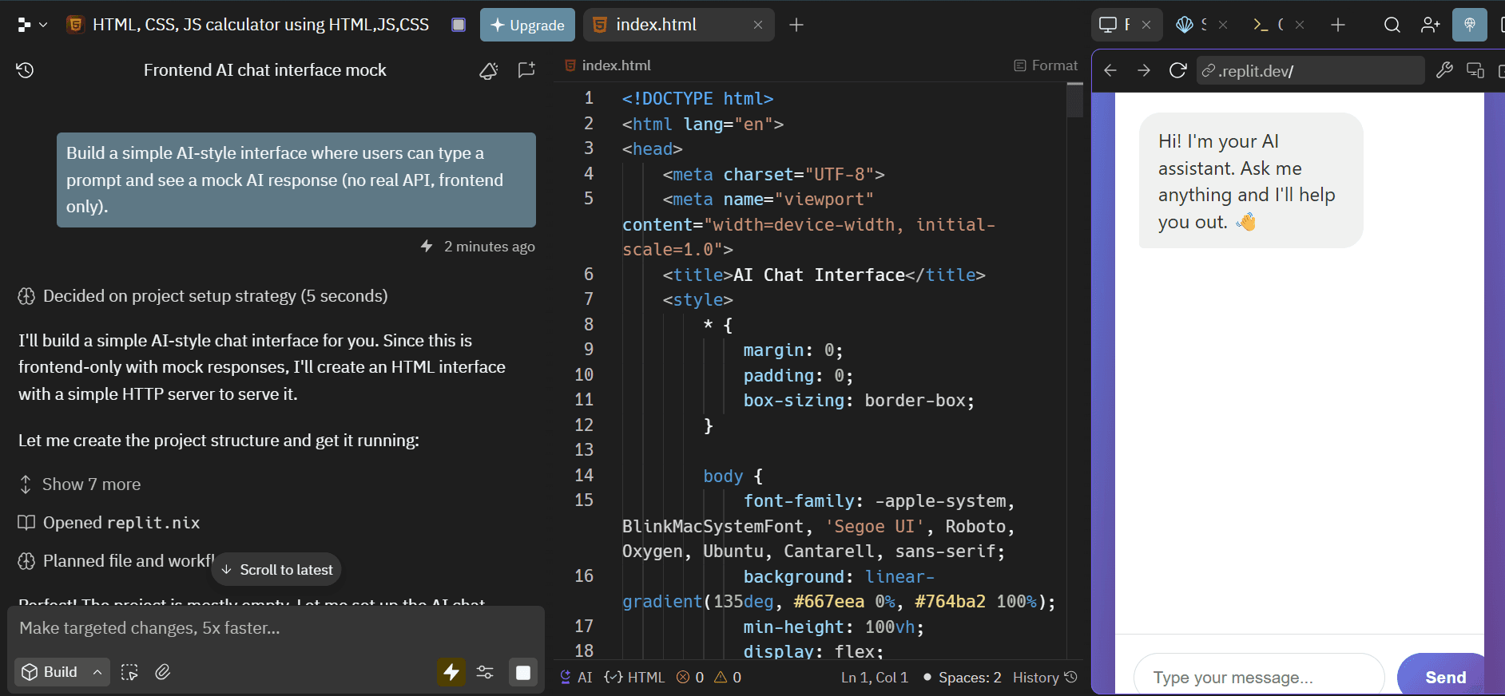
Task: Click the Upgrade button
Action: click(x=527, y=25)
